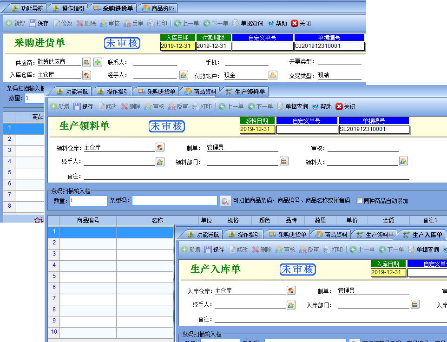Screen dimensions: 447x342
Task: Click the barcode search magnifier icon in 生产领料单
Action: [x=225, y=201]
